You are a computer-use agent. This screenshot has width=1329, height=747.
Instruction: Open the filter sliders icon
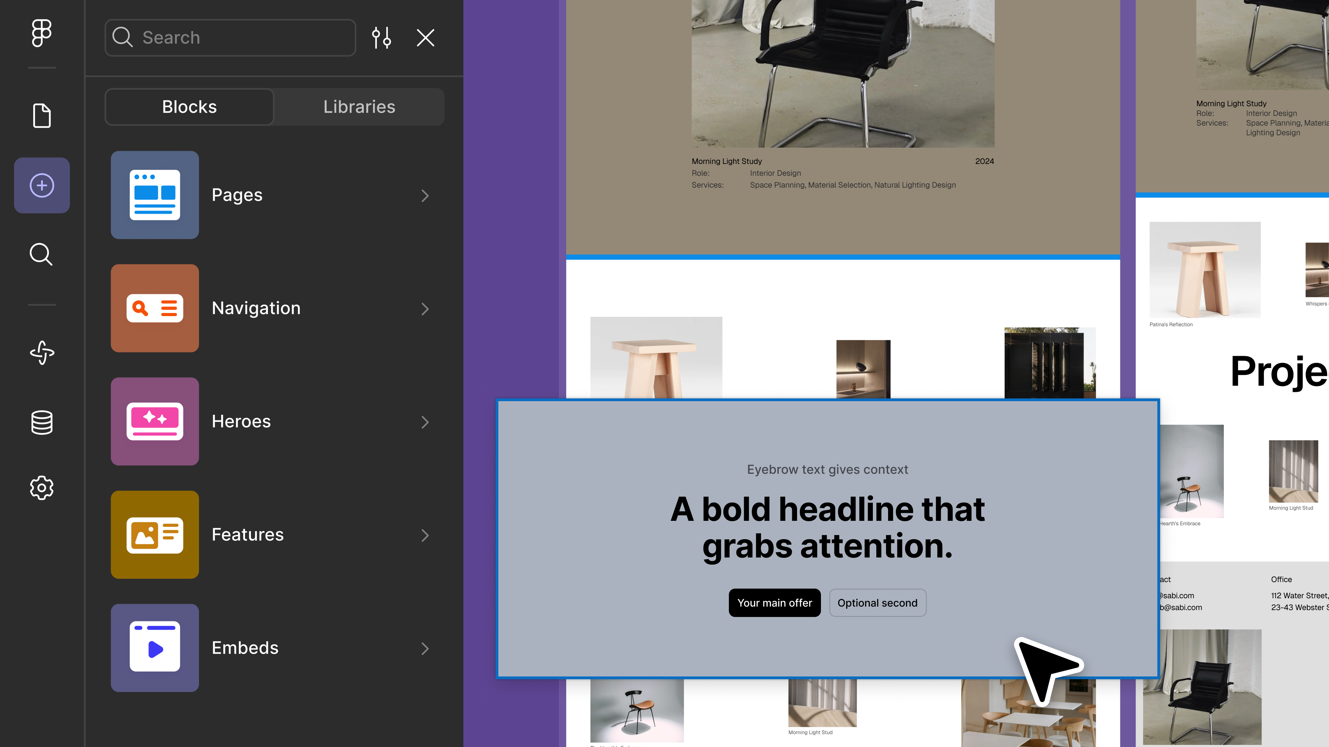(x=381, y=38)
